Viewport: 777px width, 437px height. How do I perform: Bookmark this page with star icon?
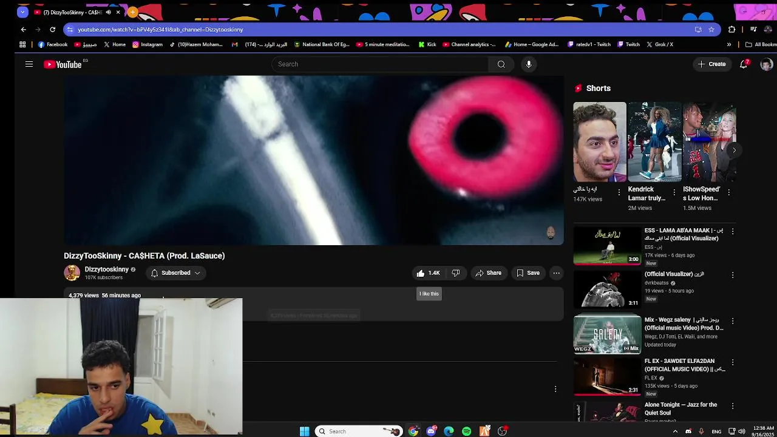(x=711, y=29)
